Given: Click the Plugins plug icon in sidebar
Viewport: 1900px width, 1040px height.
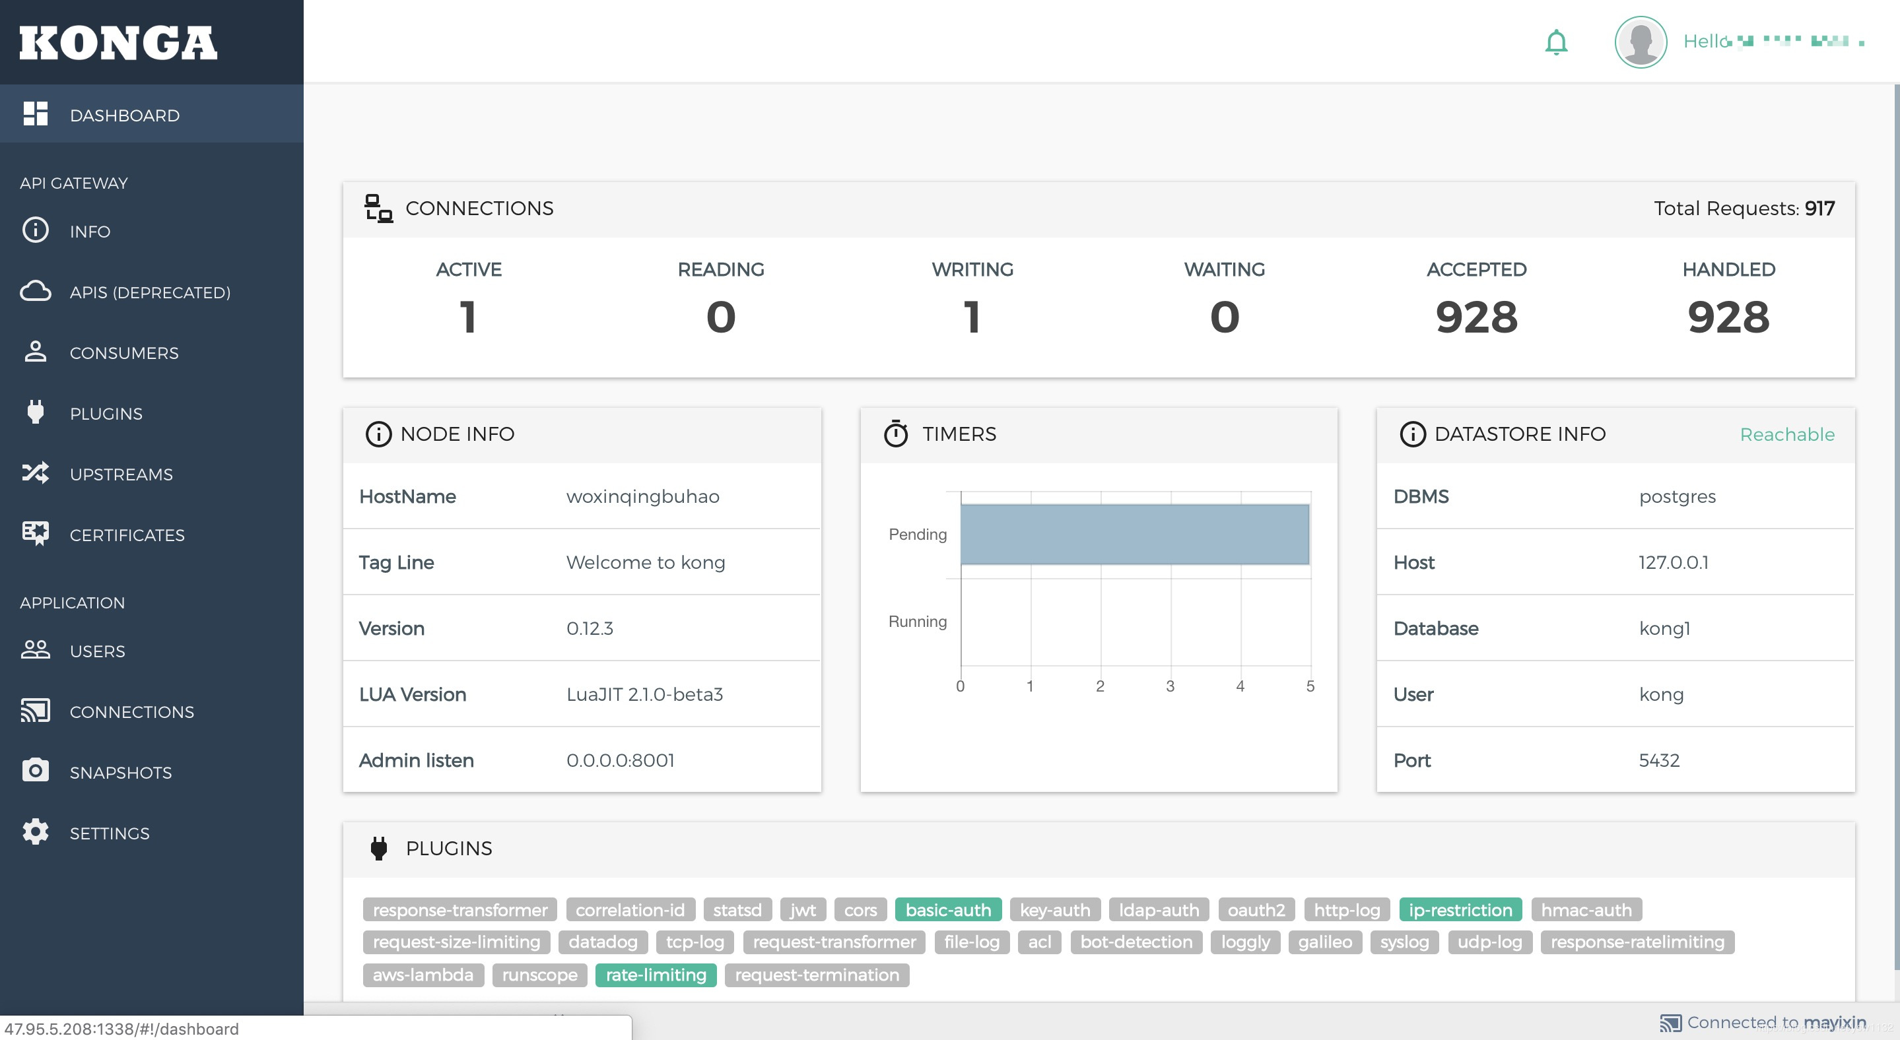Looking at the screenshot, I should tap(36, 412).
